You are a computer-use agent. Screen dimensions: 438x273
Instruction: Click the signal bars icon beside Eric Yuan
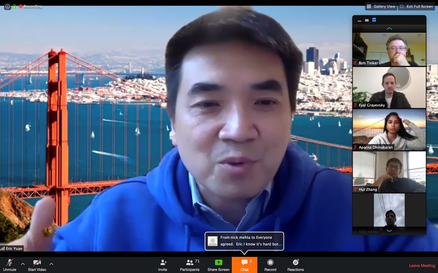pyautogui.click(x=3, y=249)
